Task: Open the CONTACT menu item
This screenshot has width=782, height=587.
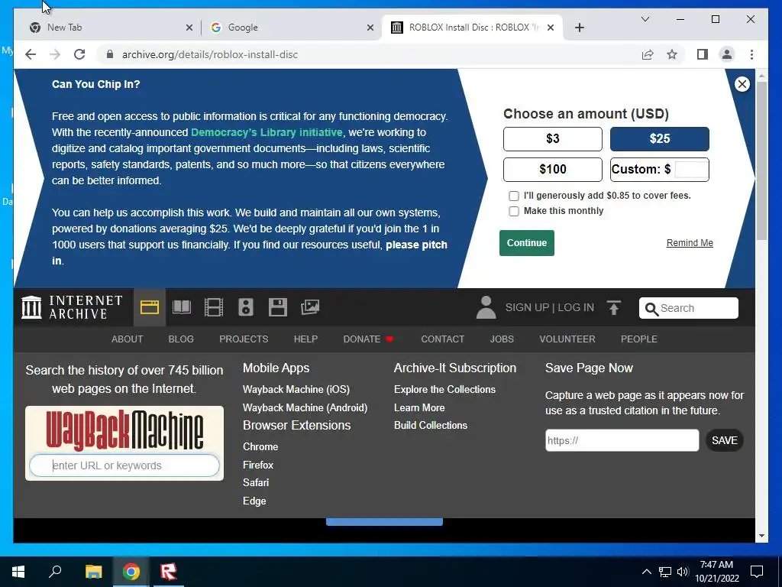Action: pyautogui.click(x=442, y=339)
